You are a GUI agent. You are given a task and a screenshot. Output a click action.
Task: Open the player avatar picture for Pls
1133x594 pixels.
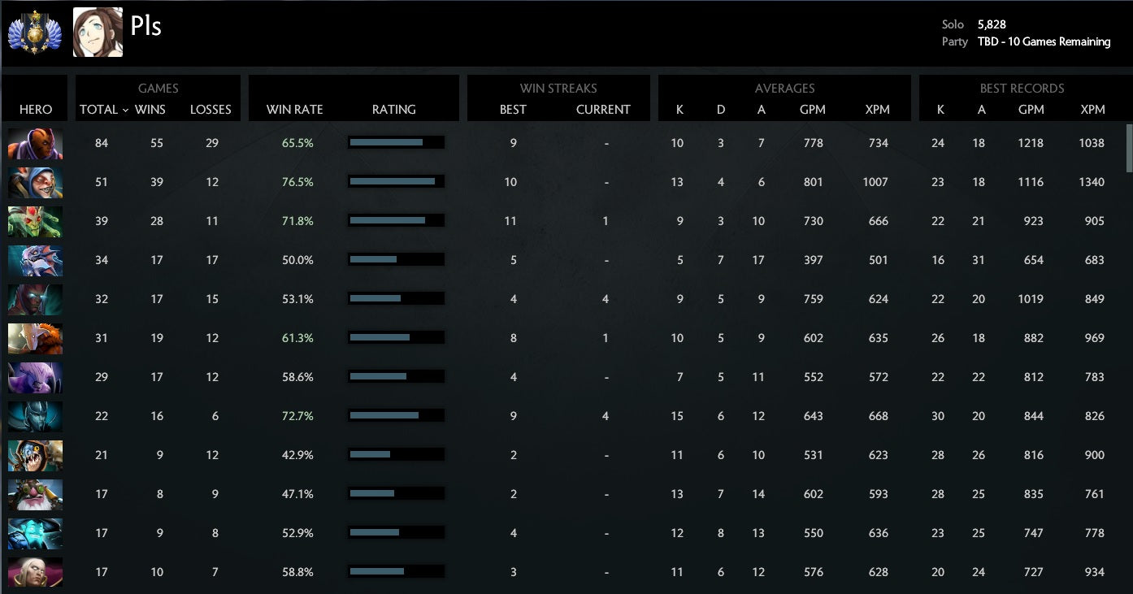(98, 33)
